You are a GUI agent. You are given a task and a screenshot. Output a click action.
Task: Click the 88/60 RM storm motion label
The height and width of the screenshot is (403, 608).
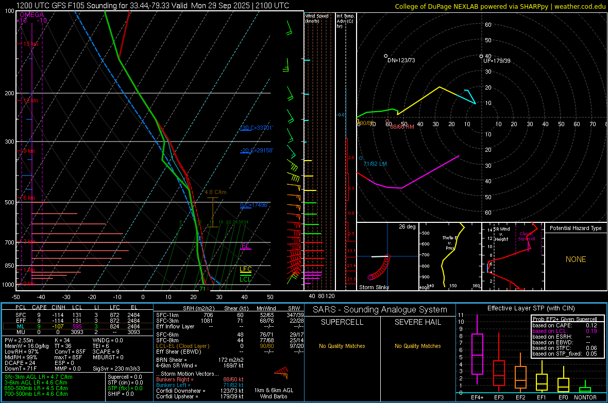coord(402,127)
